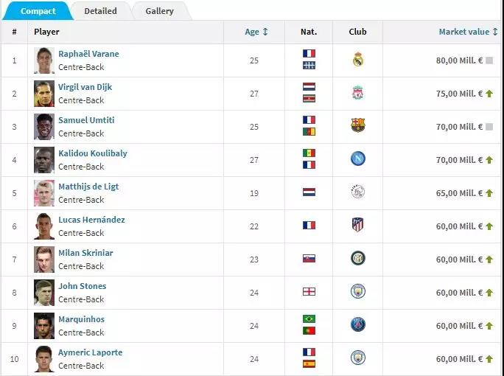Screen dimensions: 504x376
Task: Click the Ajax club crest
Action: 358,192
